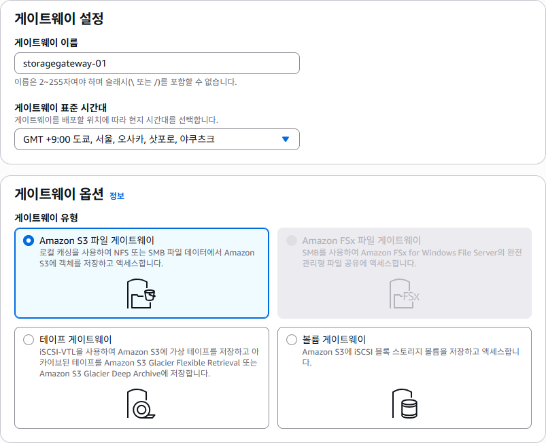This screenshot has height=443, width=546.
Task: Click the Amazon FSx 파일 게이트웨이 description text
Action: tap(412, 258)
